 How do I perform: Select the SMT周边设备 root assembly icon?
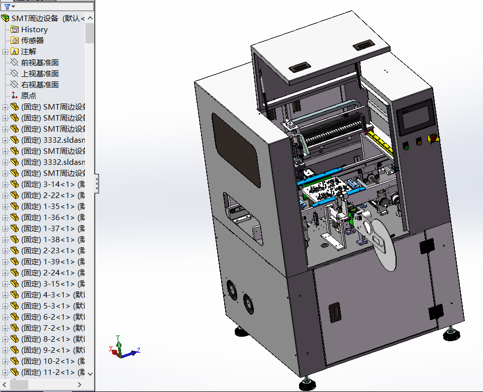click(x=6, y=18)
